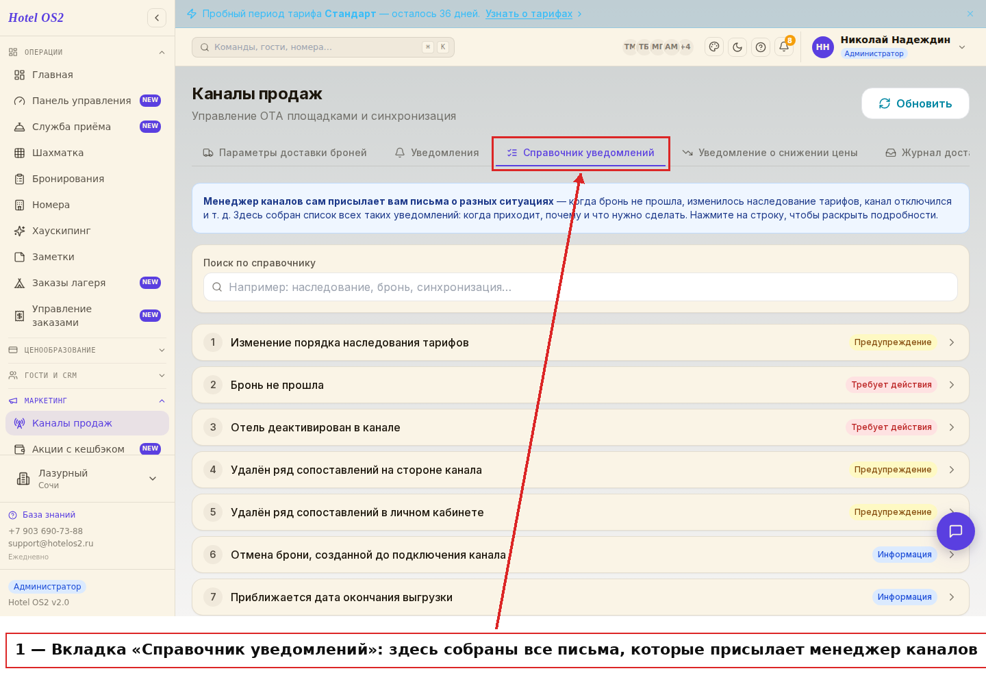Open the help question mark icon
This screenshot has width=986, height=684.
pos(761,47)
